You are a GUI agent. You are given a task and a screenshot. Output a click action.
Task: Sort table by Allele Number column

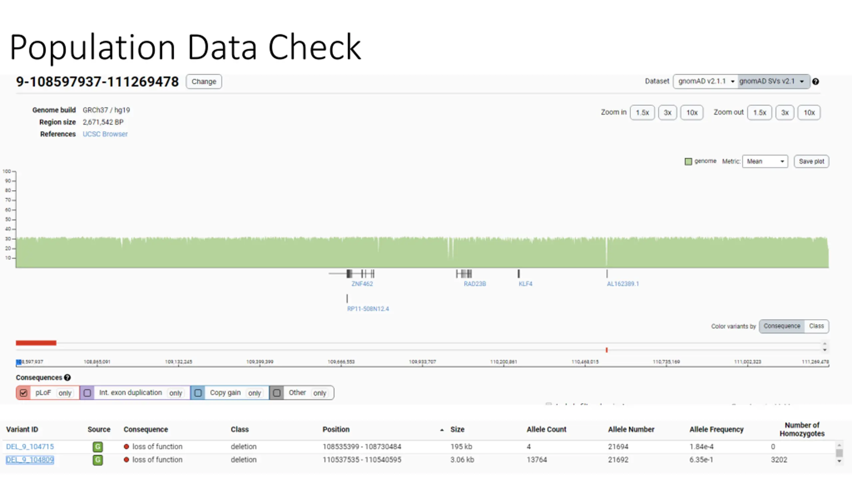(x=631, y=429)
